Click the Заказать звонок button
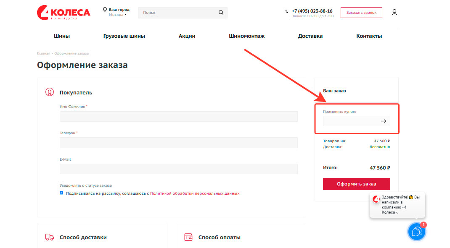 pyautogui.click(x=361, y=13)
